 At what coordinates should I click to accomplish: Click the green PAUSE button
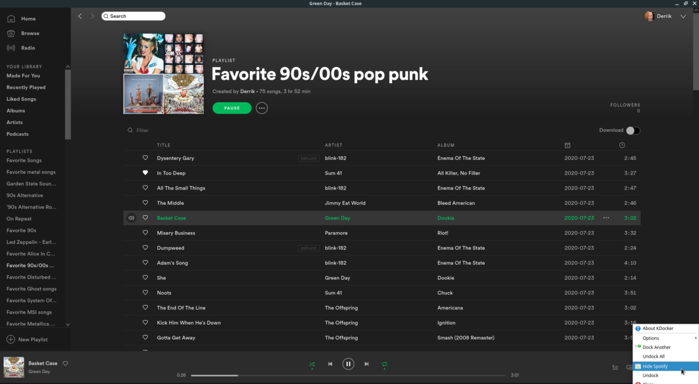[232, 108]
